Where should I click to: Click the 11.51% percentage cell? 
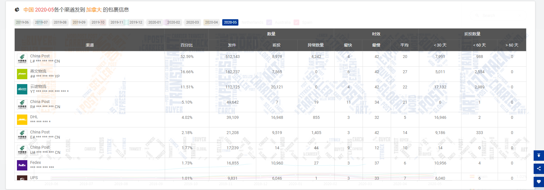187,87
